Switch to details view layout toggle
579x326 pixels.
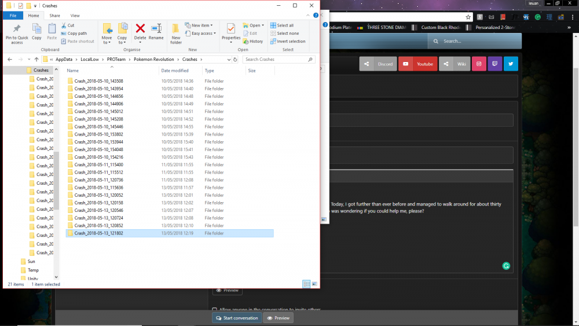point(306,284)
